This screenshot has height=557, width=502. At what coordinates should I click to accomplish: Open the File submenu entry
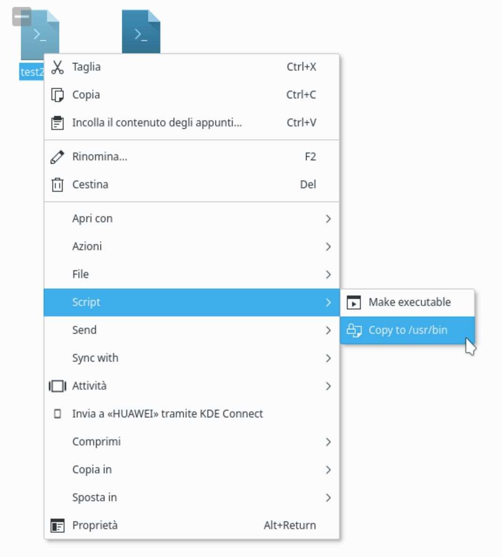(x=80, y=274)
